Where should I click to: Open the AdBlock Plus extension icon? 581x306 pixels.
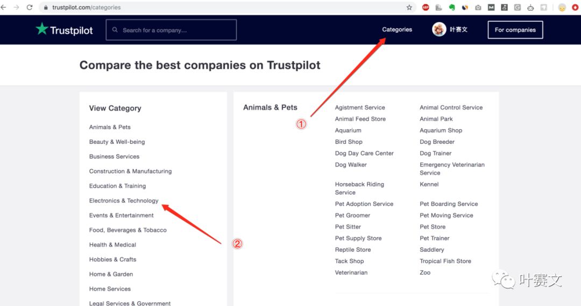point(426,8)
